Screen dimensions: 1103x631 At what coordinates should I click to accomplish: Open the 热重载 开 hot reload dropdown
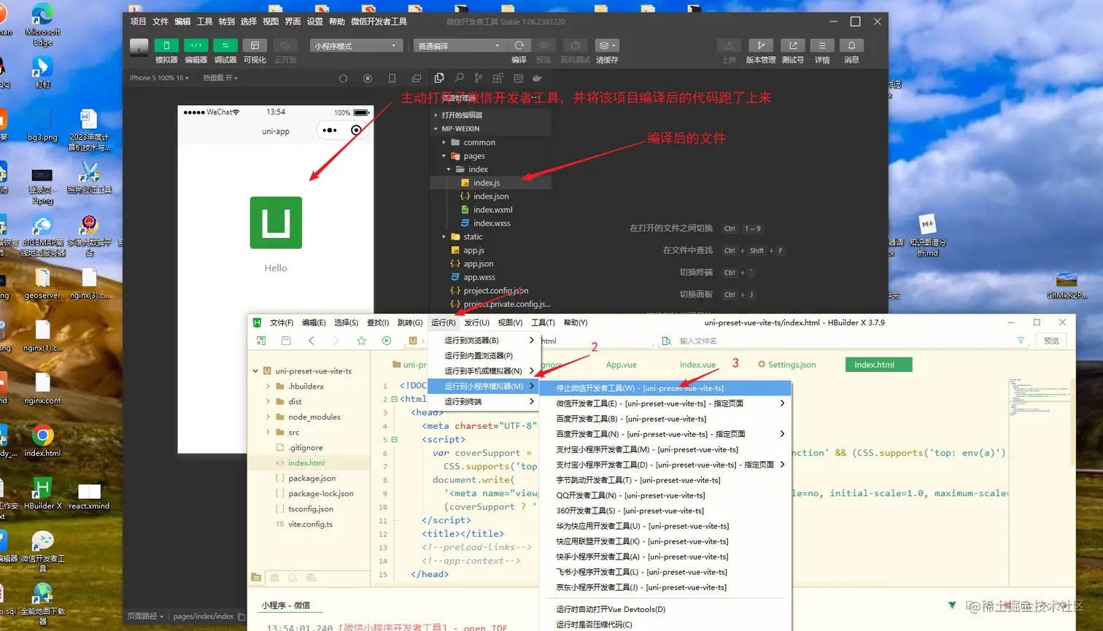(220, 78)
